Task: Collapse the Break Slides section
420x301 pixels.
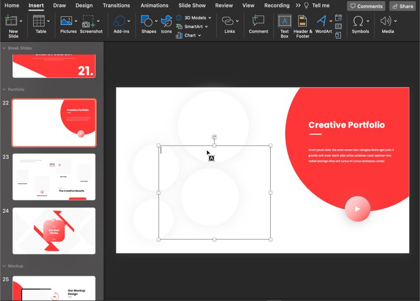Action: pyautogui.click(x=4, y=48)
